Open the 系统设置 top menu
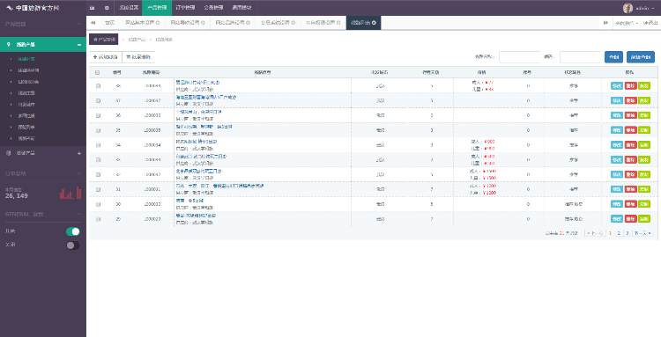The width and height of the screenshot is (661, 337). tap(129, 8)
